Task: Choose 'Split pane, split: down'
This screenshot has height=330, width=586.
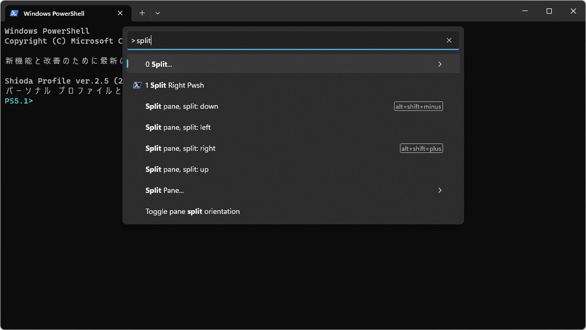Action: tap(293, 107)
